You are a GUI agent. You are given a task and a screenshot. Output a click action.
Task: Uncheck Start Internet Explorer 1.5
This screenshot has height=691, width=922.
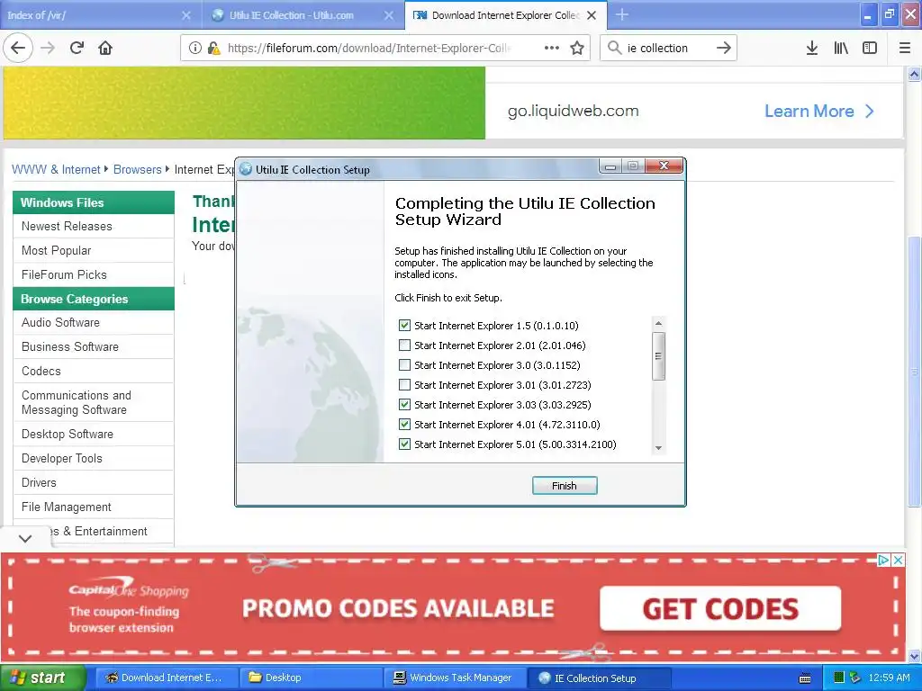(x=404, y=325)
